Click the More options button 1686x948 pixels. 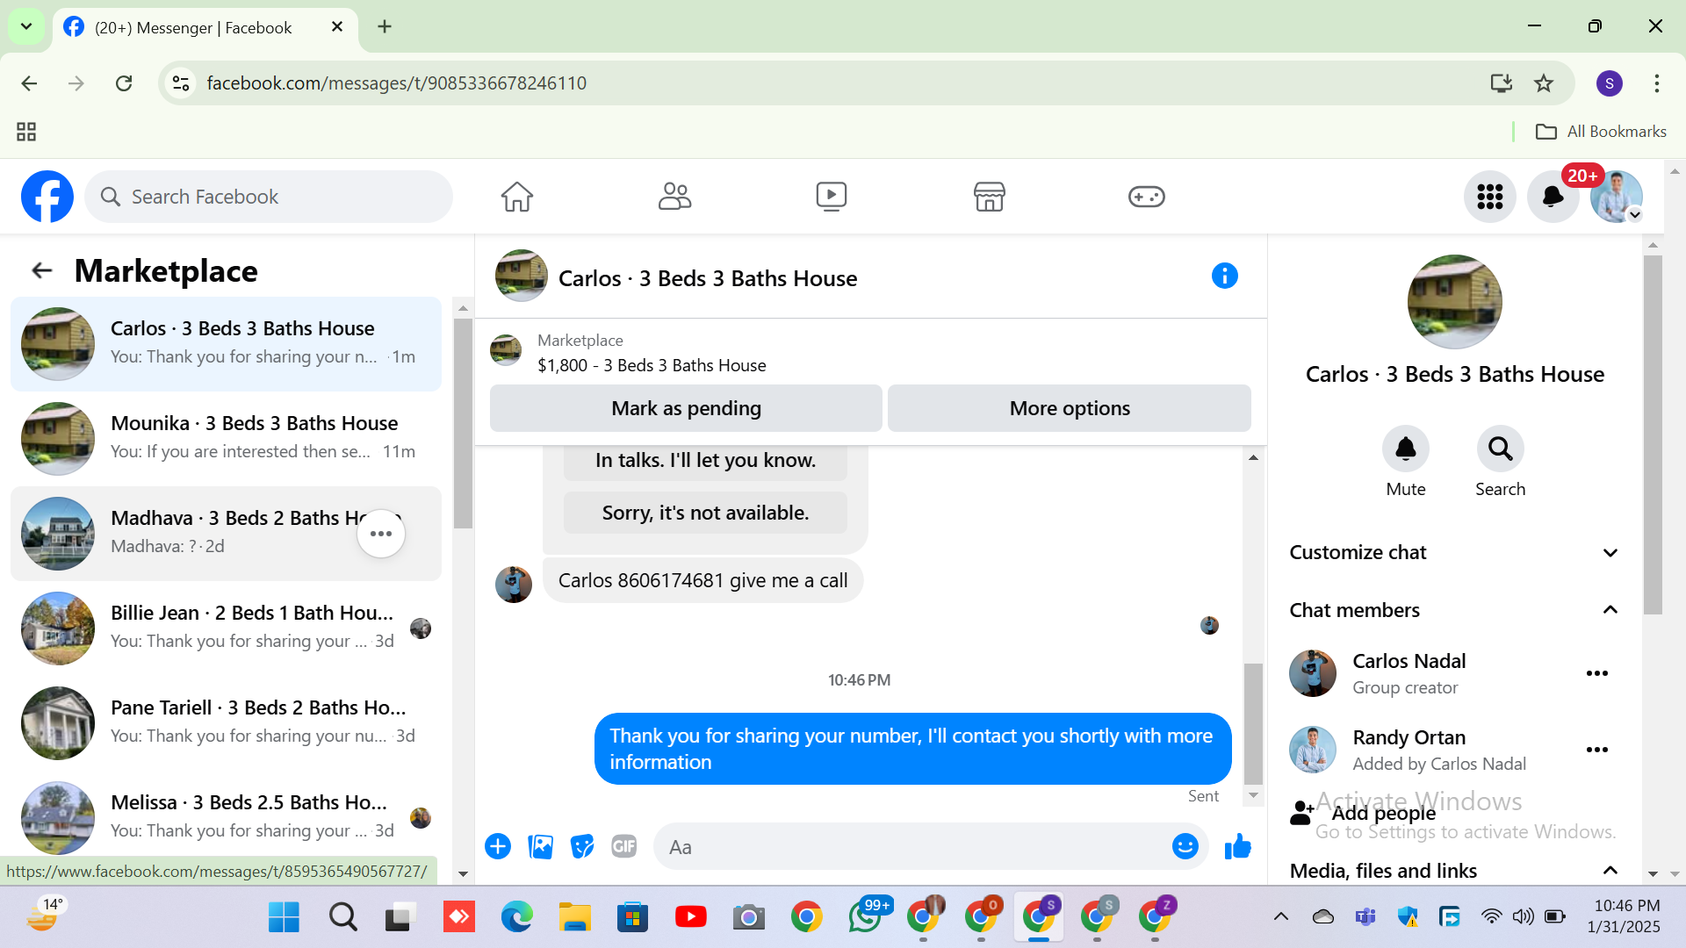coord(1070,408)
